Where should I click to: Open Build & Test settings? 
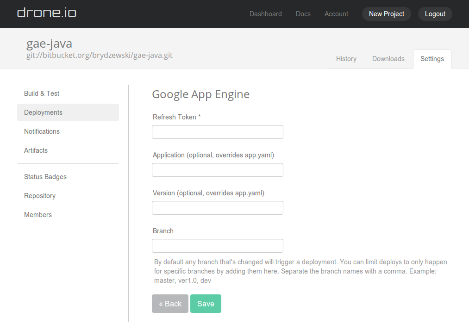[x=42, y=93]
